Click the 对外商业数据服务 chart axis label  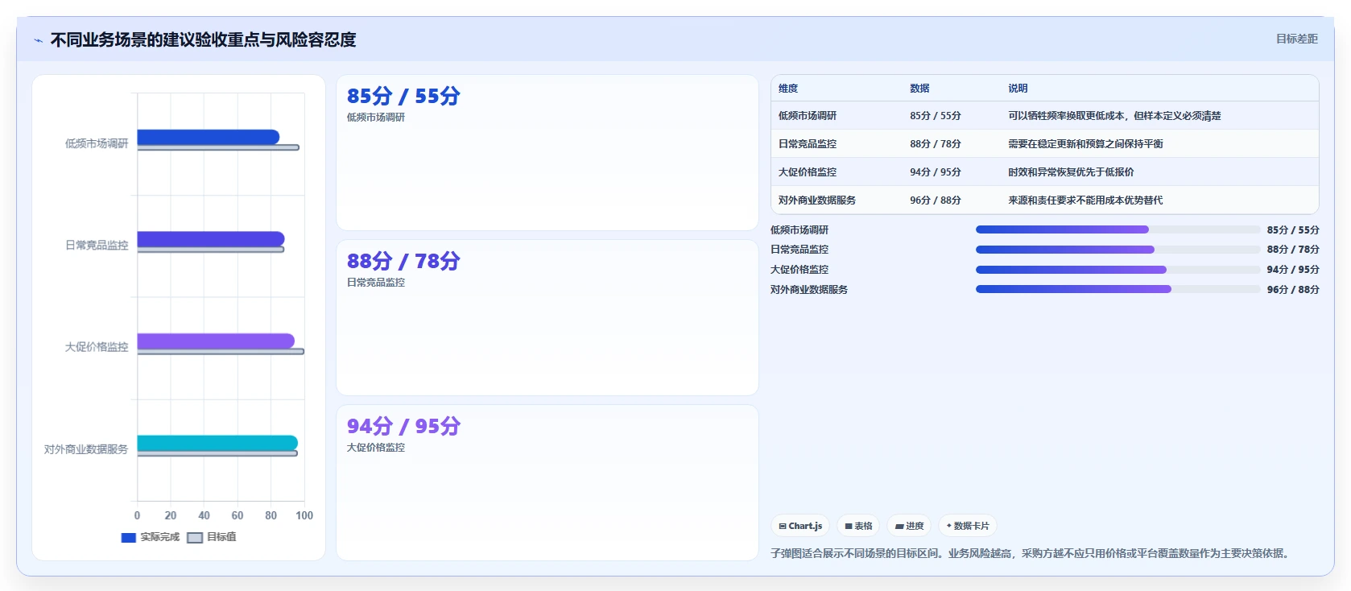pos(86,449)
